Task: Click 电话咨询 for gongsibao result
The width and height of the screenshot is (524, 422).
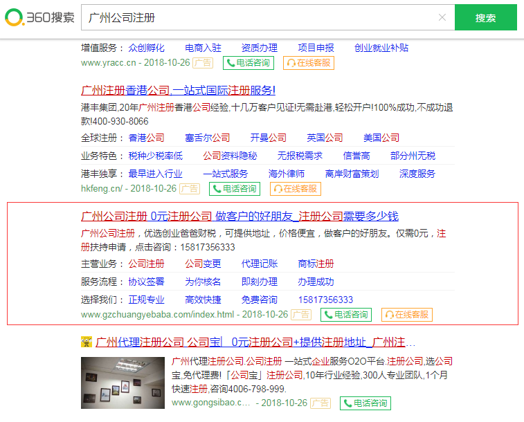Action: tap(365, 403)
